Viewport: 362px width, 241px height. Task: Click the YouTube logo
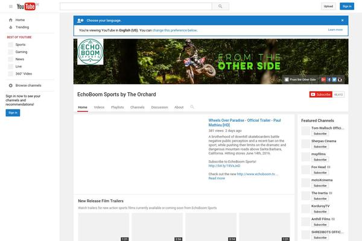pos(26,7)
